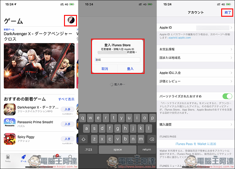Tap the shift key on keyboard
The width and height of the screenshot is (235, 169).
point(83,139)
